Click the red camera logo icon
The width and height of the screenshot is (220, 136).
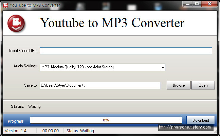(x=16, y=23)
